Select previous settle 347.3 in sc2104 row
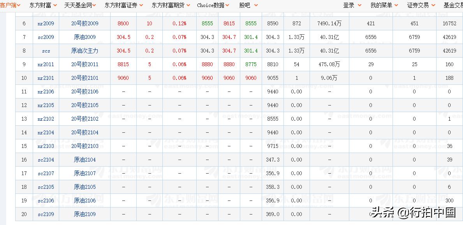The image size is (463, 225). click(272, 160)
